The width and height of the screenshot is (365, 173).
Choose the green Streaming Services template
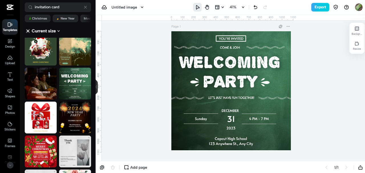coord(75,51)
